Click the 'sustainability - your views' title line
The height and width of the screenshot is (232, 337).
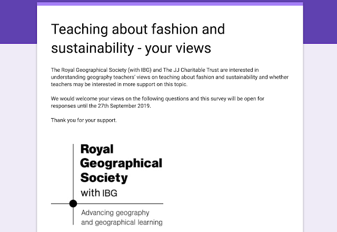(x=131, y=48)
